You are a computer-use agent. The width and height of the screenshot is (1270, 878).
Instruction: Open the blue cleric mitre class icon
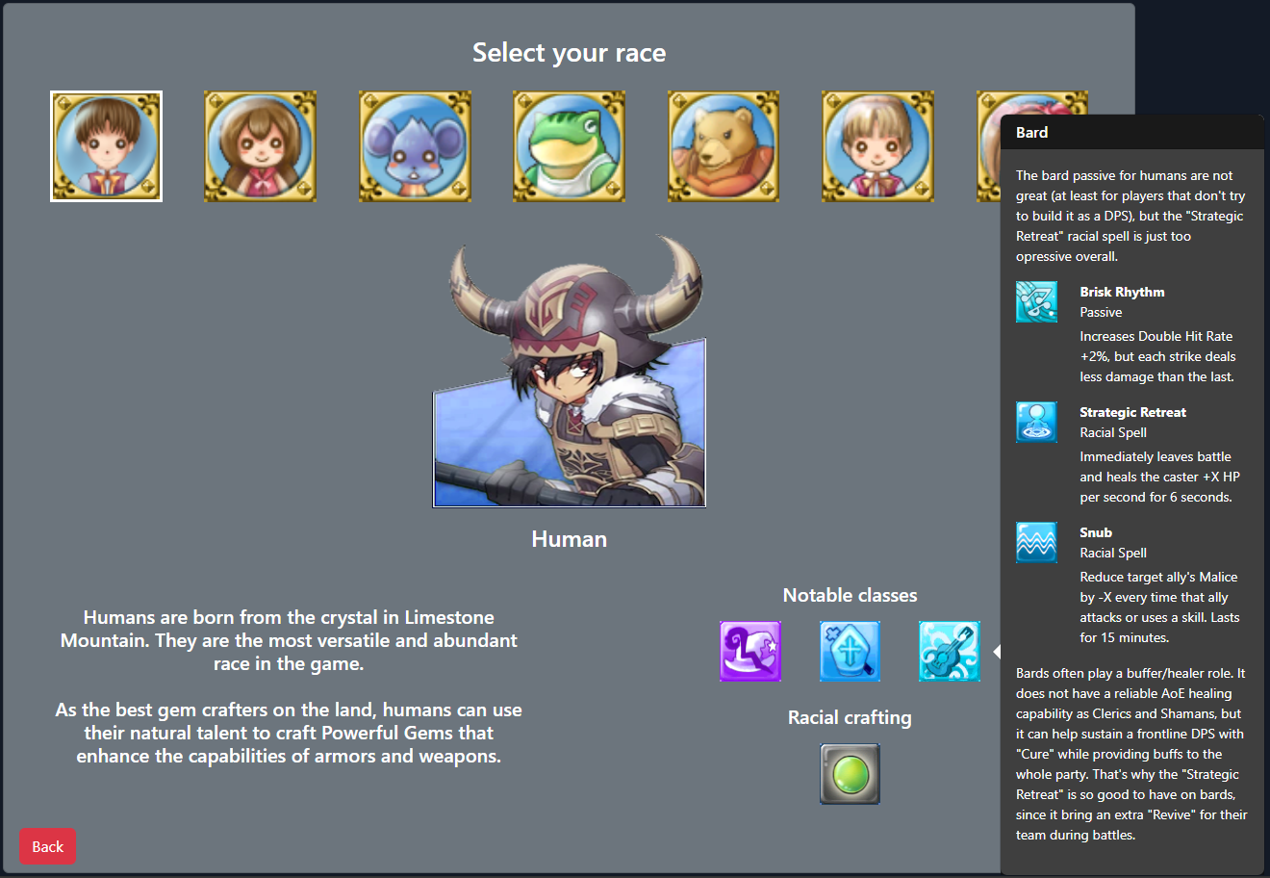pyautogui.click(x=851, y=651)
